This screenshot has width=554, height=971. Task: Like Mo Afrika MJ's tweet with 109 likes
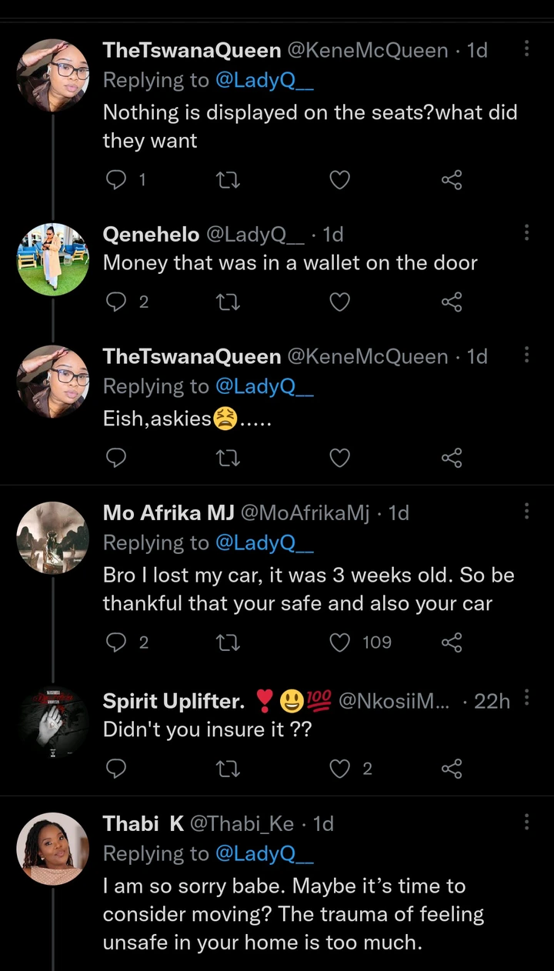(x=340, y=642)
